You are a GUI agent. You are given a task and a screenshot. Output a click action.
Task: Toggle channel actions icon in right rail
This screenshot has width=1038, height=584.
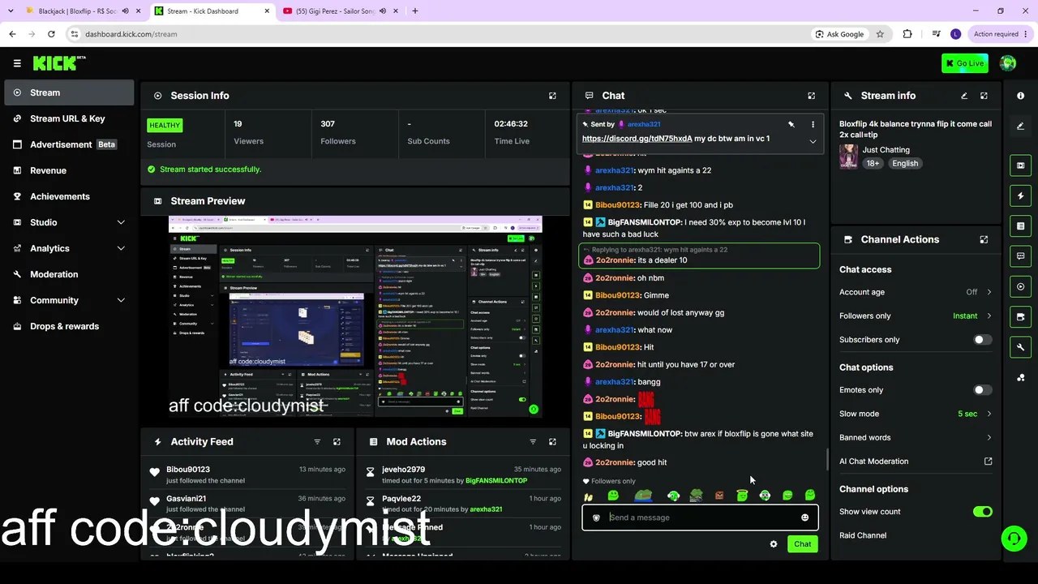pos(1021,317)
